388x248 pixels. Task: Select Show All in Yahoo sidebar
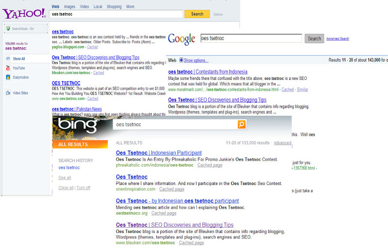19,59
